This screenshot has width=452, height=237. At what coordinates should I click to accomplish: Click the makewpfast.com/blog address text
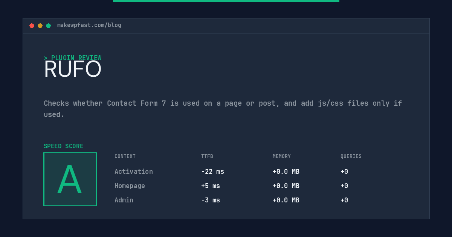[x=89, y=25]
